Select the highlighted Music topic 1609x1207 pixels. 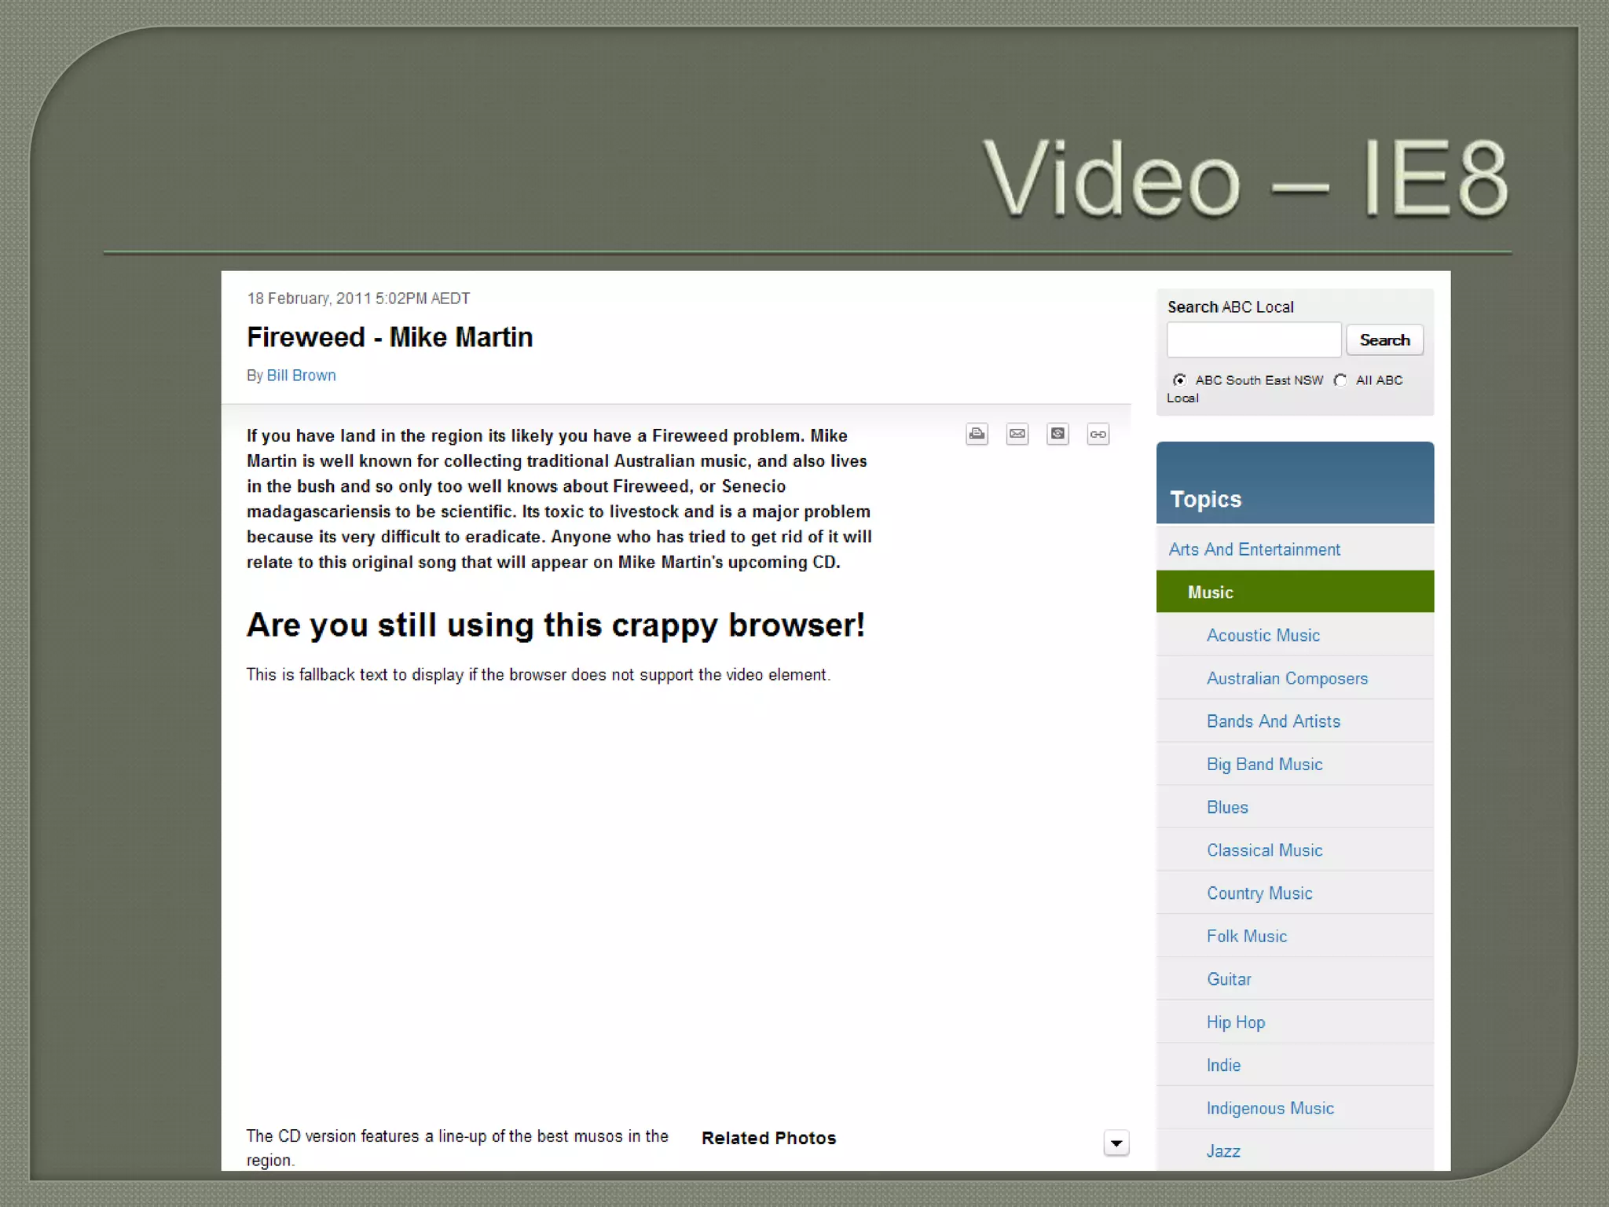coord(1210,592)
